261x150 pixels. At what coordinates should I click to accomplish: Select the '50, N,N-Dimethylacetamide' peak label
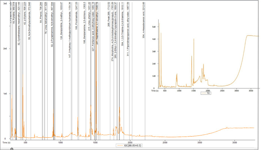(30, 21)
